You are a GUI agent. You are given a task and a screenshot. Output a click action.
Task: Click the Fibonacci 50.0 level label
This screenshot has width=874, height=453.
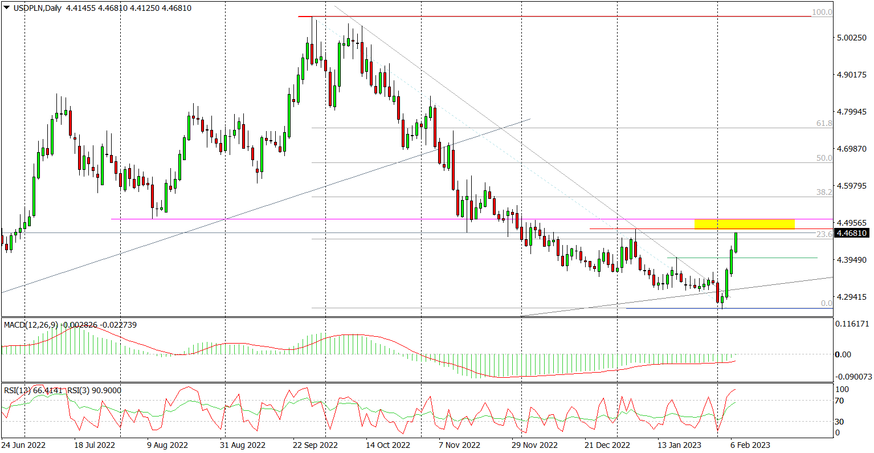coord(824,158)
